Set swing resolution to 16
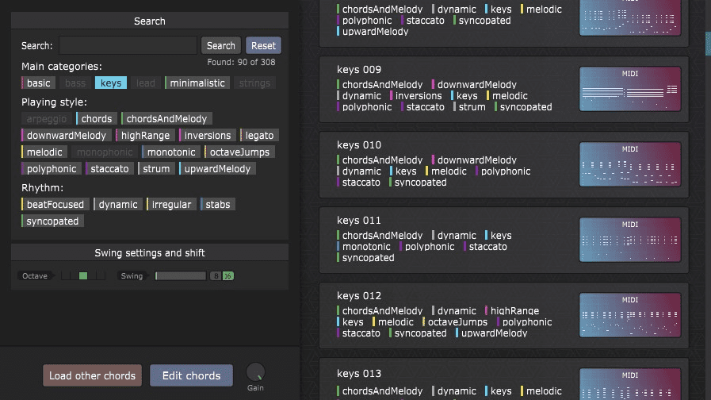Screen dimensions: 711x400 click(x=227, y=275)
